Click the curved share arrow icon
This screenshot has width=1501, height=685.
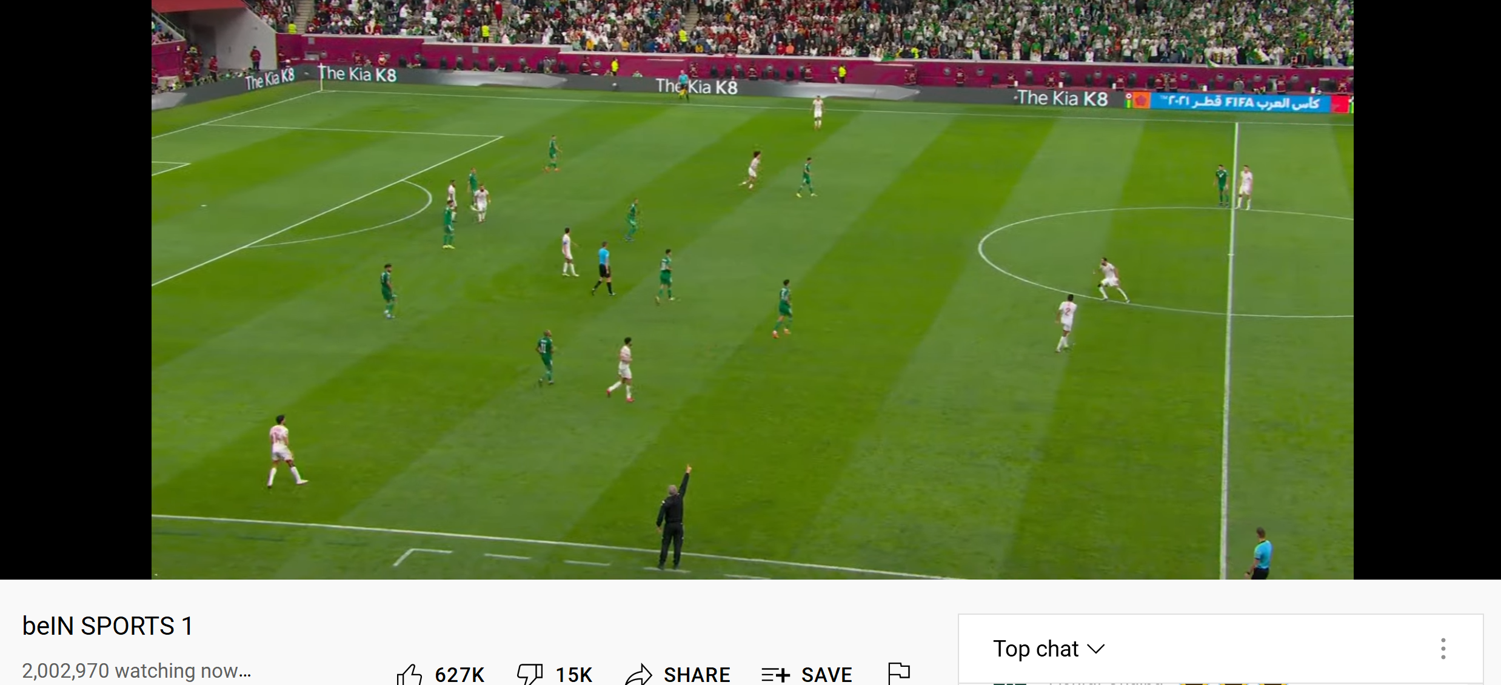click(638, 675)
